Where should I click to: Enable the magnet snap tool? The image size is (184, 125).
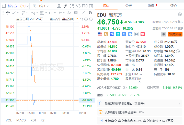click(90, 13)
